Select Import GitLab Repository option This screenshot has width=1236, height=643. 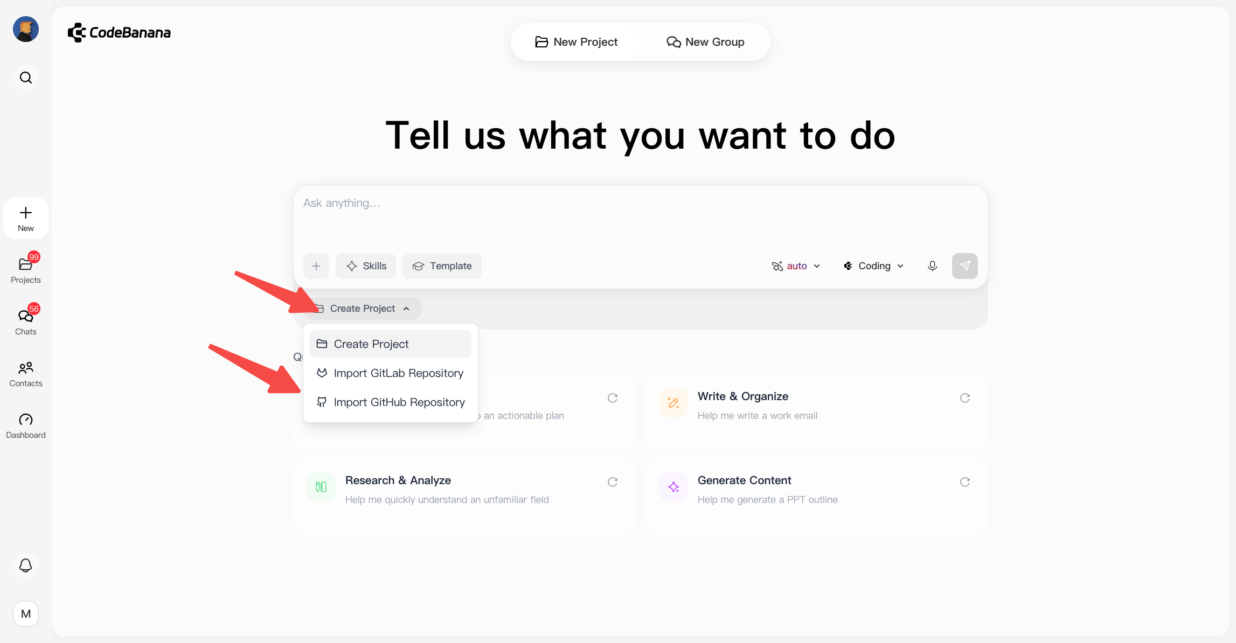391,373
